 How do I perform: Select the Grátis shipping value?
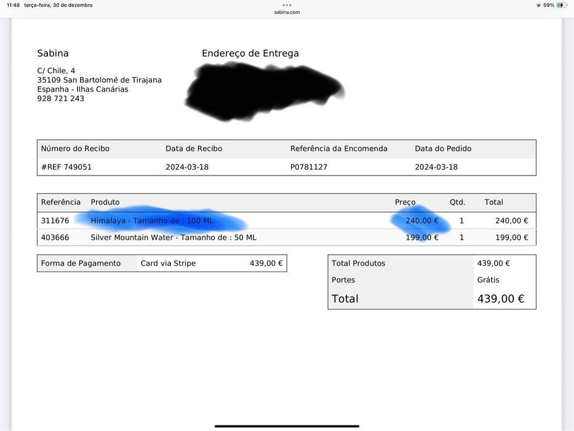pos(488,280)
